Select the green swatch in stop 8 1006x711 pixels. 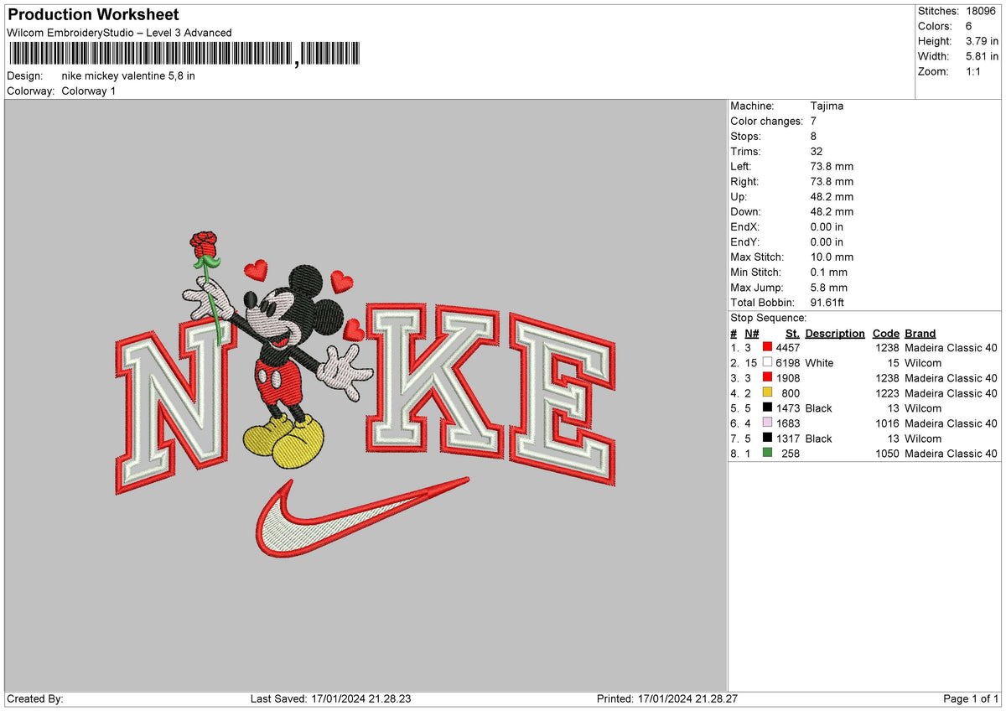pos(767,454)
